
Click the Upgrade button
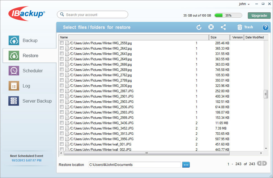(259, 15)
